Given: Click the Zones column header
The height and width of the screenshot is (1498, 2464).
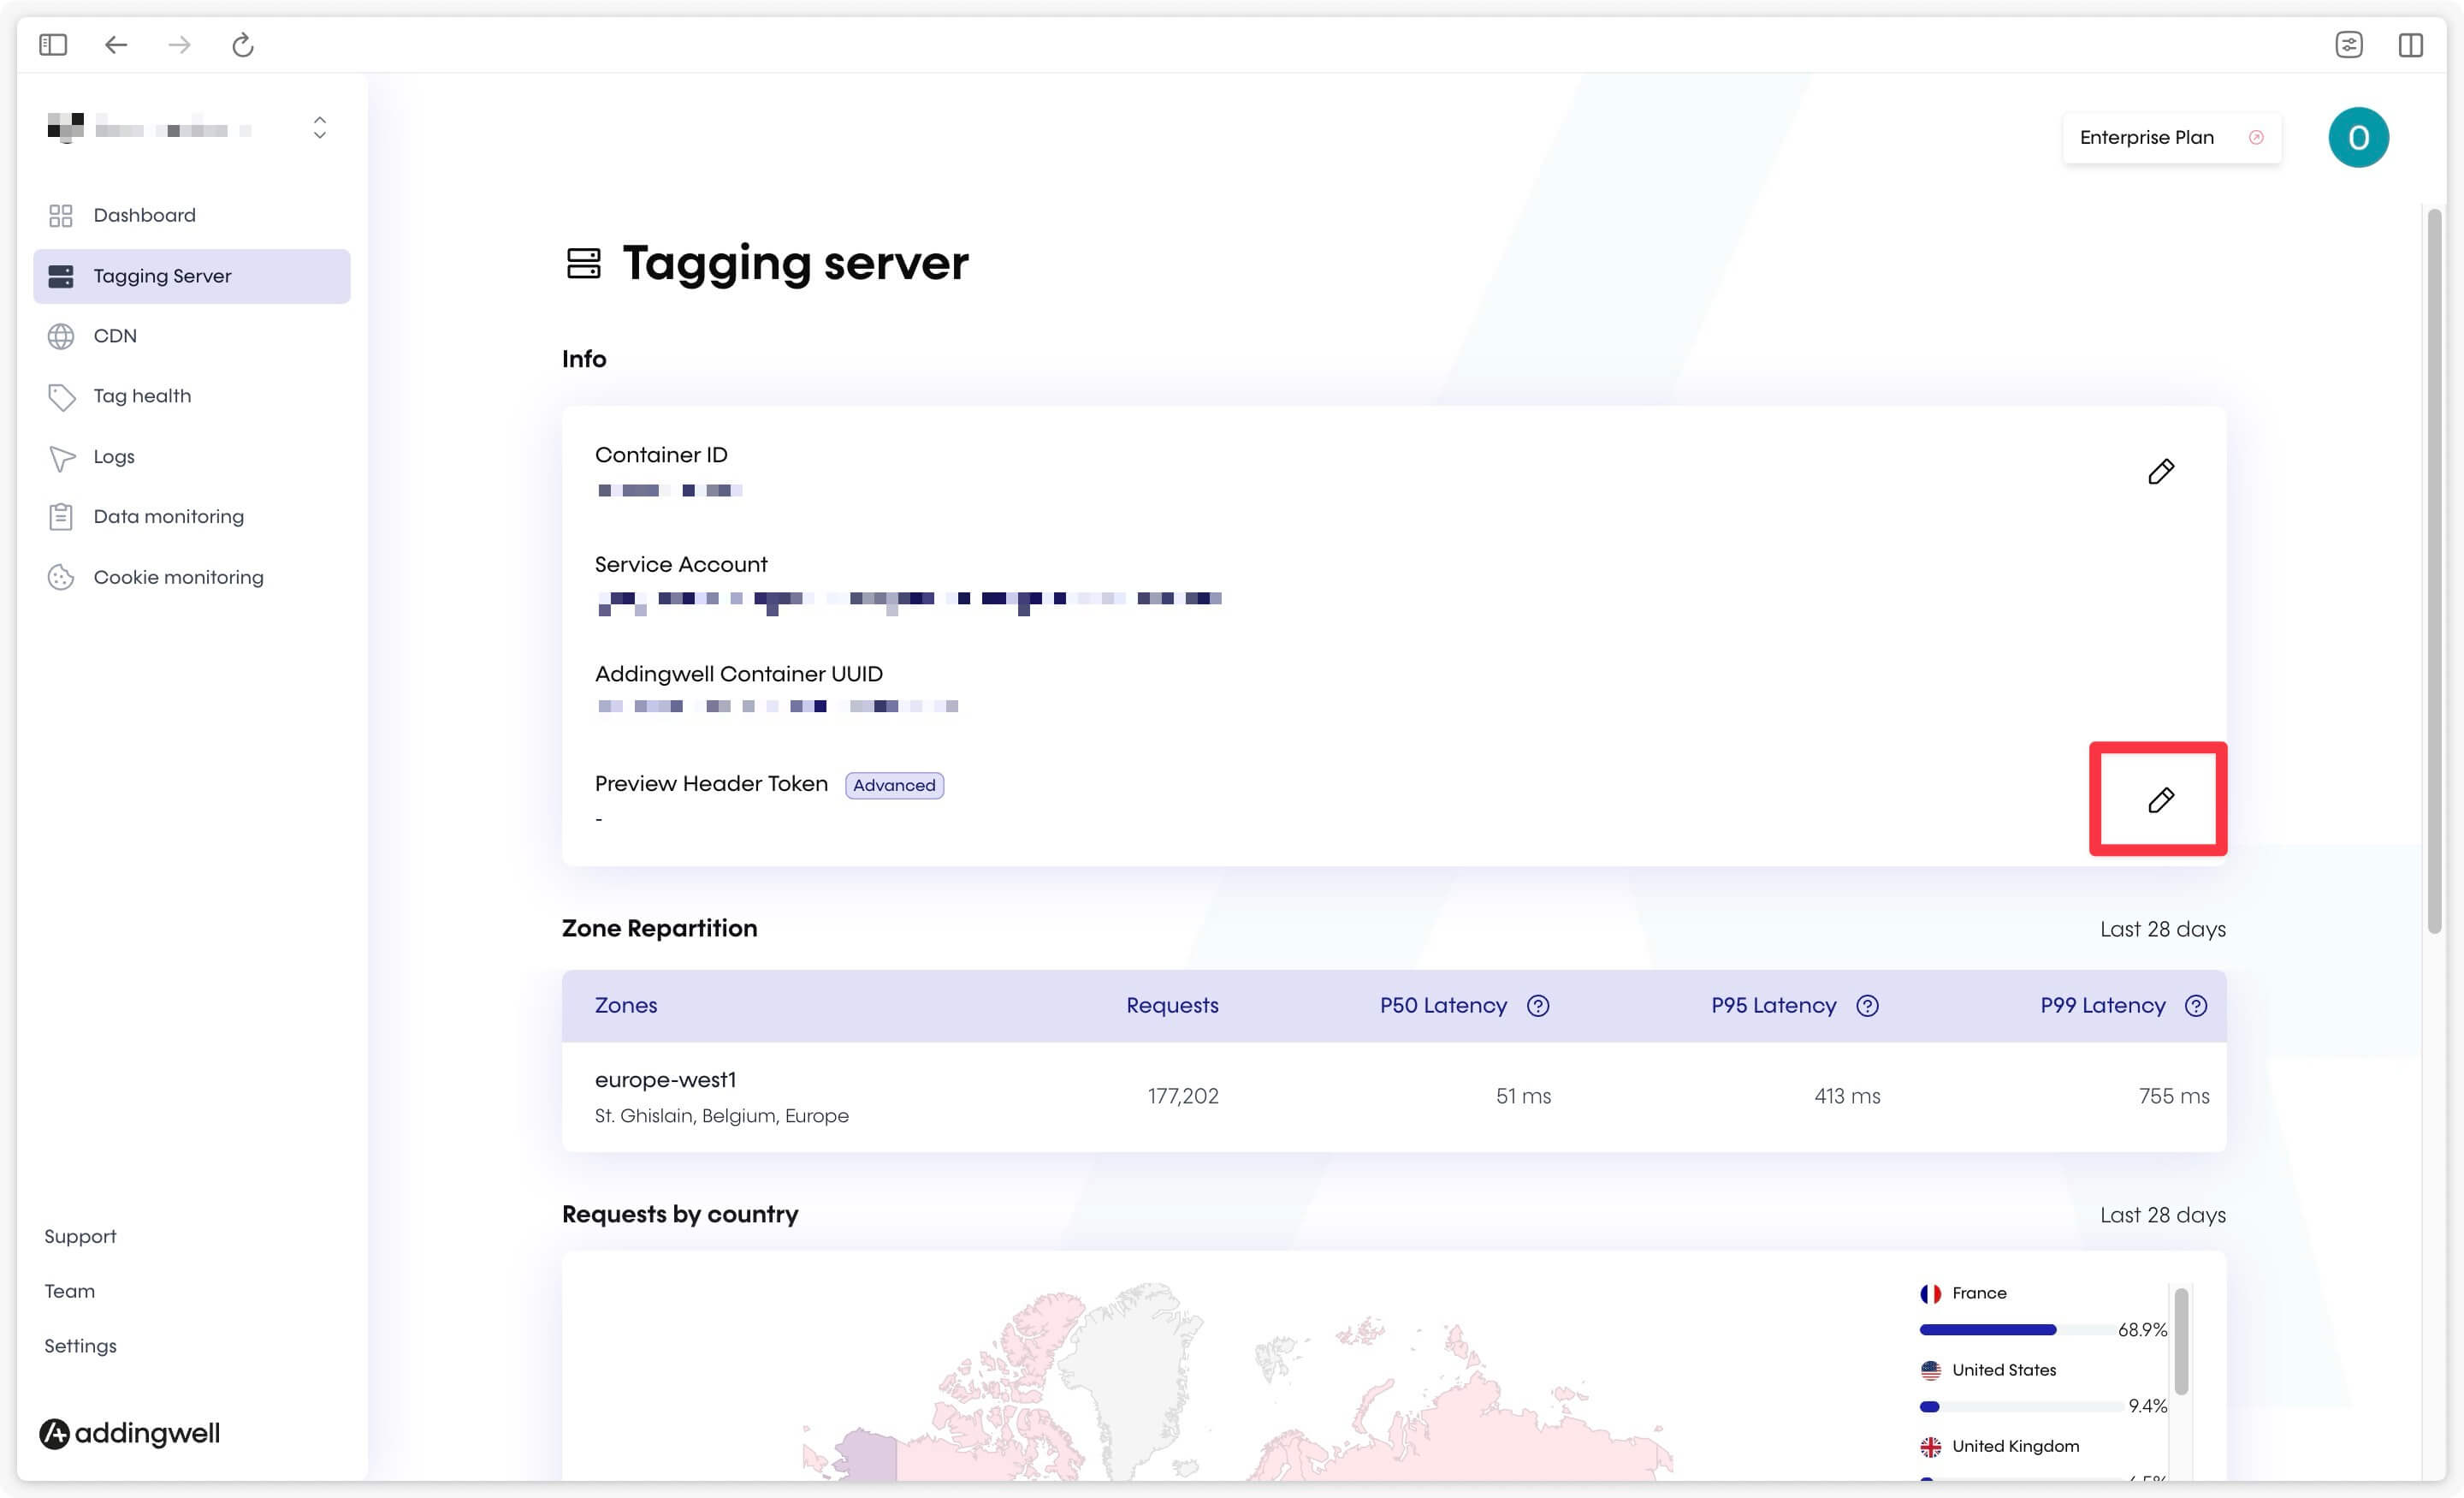Looking at the screenshot, I should (x=626, y=1006).
